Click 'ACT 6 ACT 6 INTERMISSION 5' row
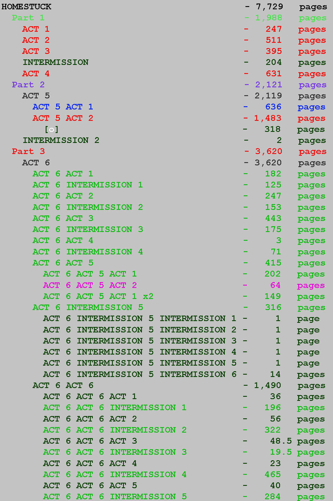Screen dimensions: 333x501 tap(115, 497)
